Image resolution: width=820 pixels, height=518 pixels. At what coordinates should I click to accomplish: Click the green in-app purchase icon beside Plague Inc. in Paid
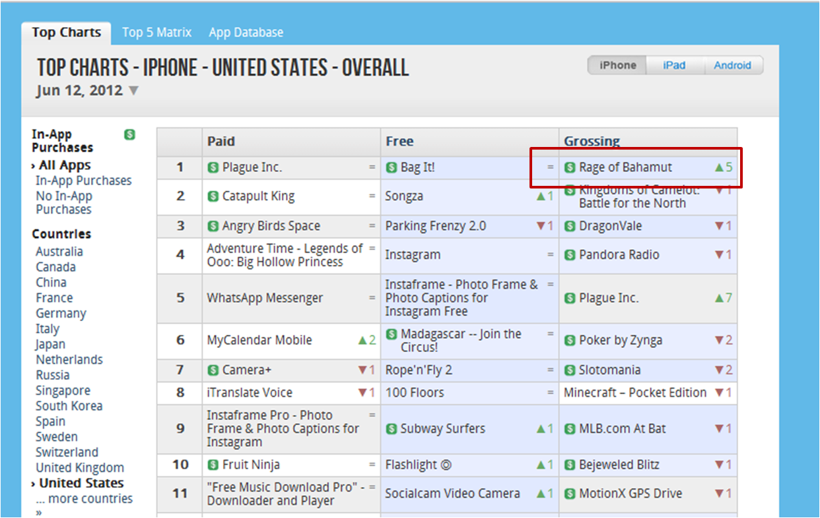pyautogui.click(x=213, y=168)
